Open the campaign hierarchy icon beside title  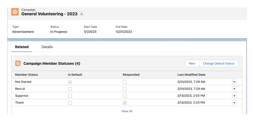coord(82,14)
